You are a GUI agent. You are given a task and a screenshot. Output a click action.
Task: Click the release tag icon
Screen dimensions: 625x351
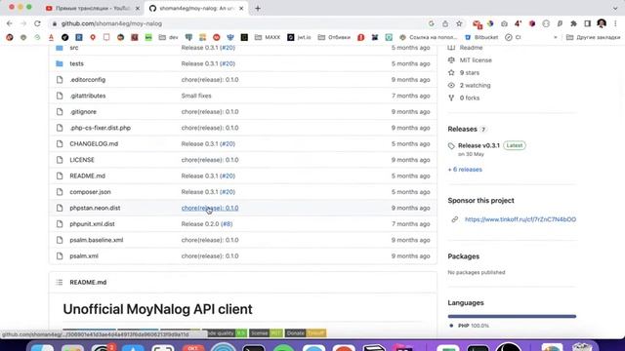(451, 146)
